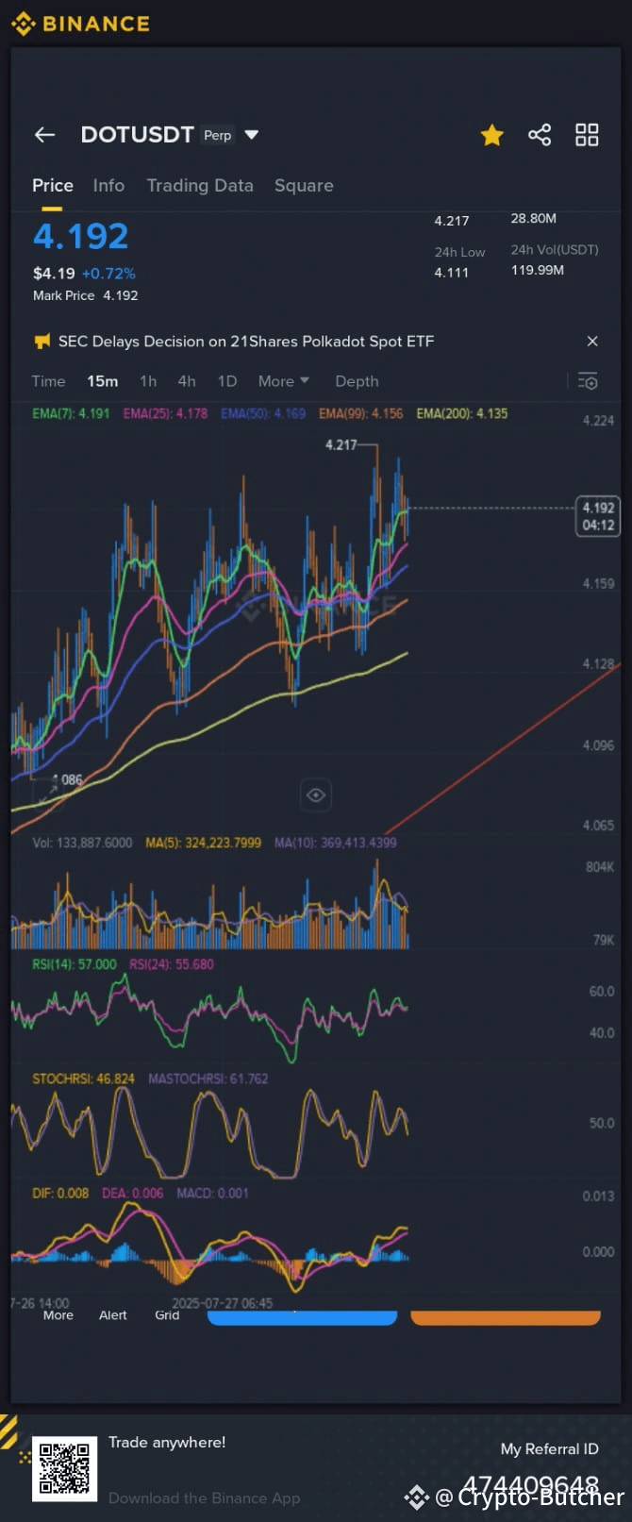632x1522 pixels.
Task: Click the volume MA(10) 369,413.4399 label
Action: [x=335, y=843]
